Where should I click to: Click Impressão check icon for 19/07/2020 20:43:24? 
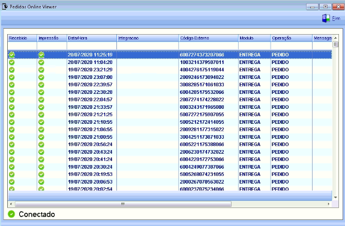pyautogui.click(x=41, y=152)
